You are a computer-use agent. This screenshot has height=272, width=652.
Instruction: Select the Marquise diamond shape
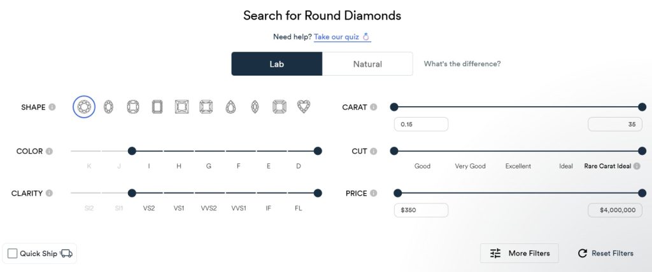point(255,107)
